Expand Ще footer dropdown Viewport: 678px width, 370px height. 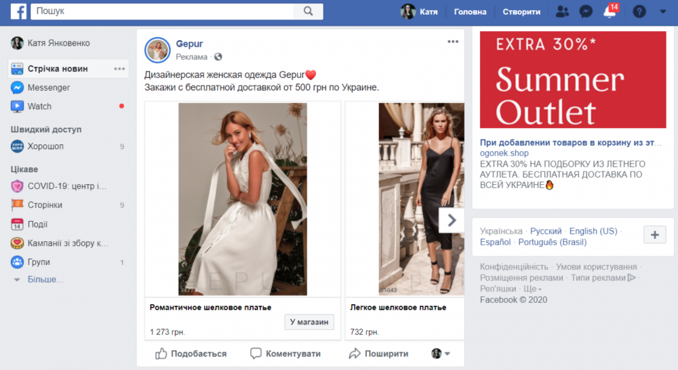pos(532,289)
